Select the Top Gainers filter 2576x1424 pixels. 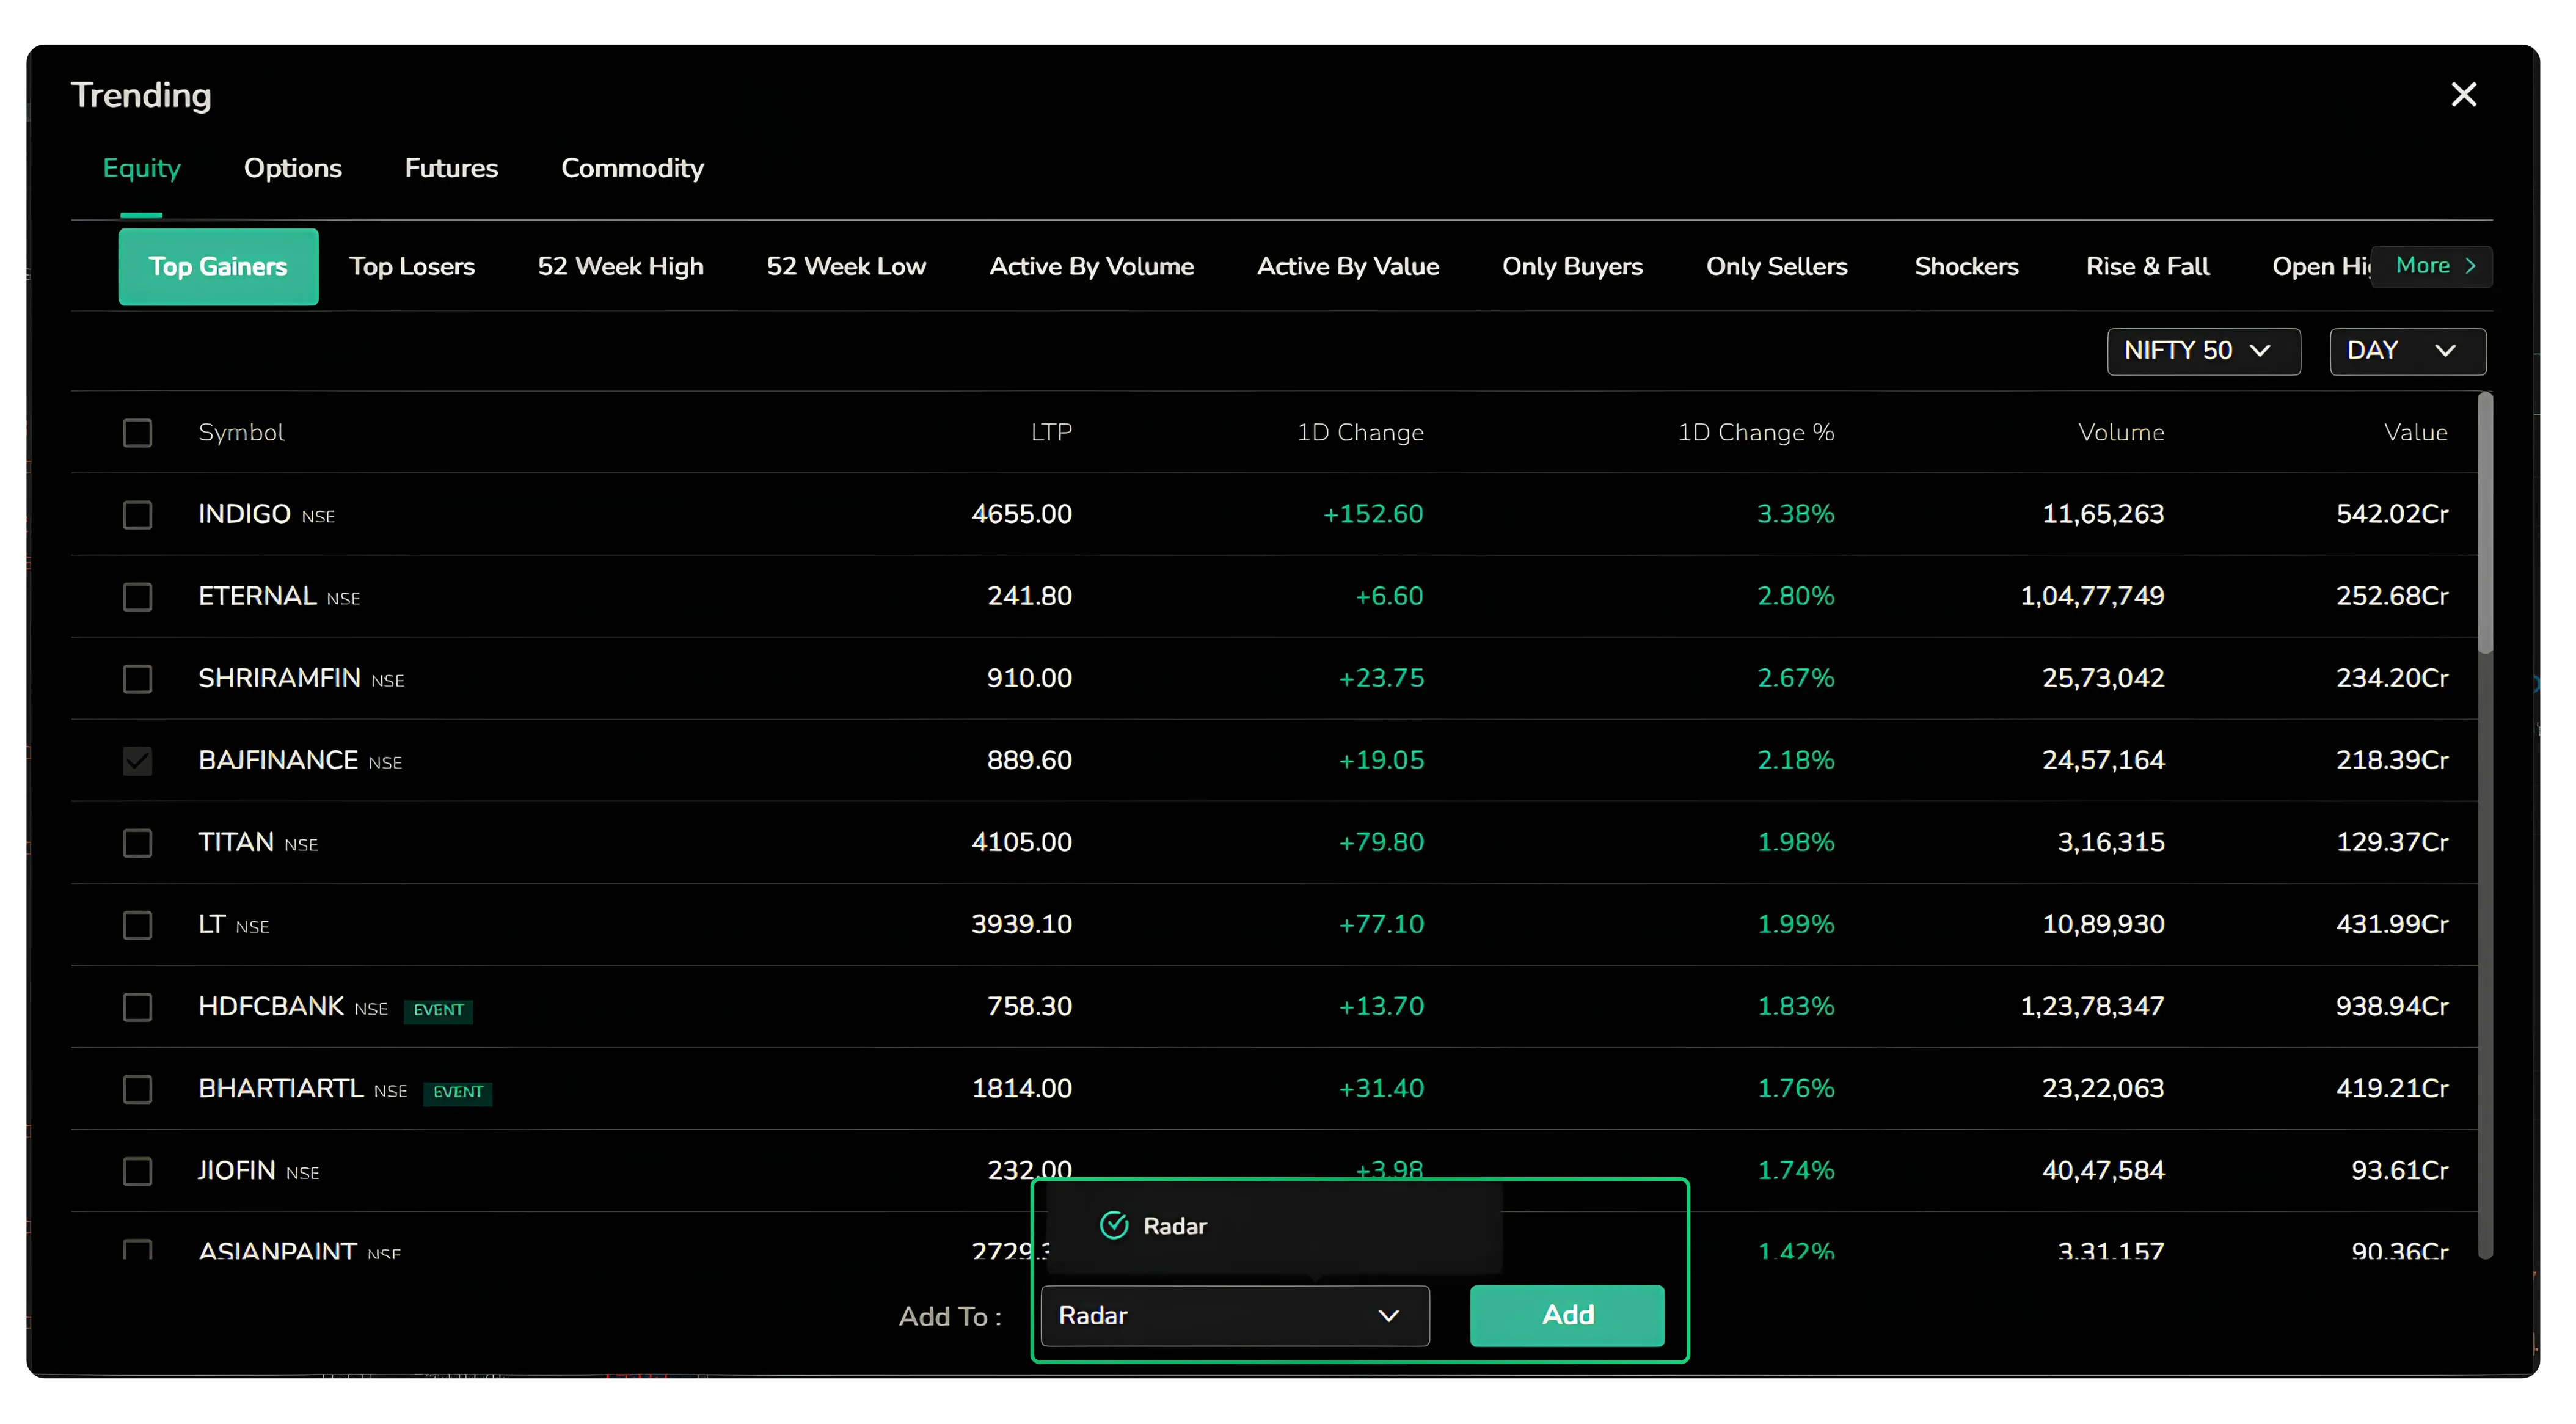(218, 267)
